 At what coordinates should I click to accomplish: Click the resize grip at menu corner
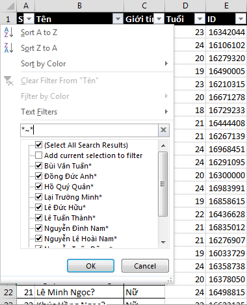click(170, 280)
